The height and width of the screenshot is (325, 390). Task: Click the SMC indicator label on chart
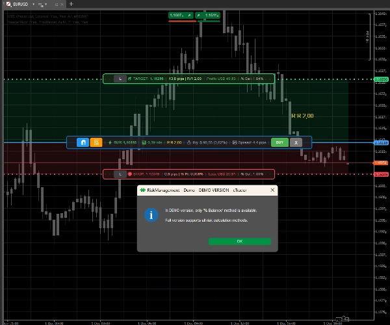(47, 16)
